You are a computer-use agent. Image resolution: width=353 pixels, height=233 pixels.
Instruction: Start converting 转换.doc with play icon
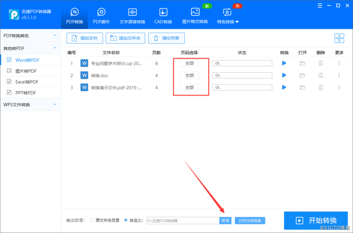click(x=284, y=75)
